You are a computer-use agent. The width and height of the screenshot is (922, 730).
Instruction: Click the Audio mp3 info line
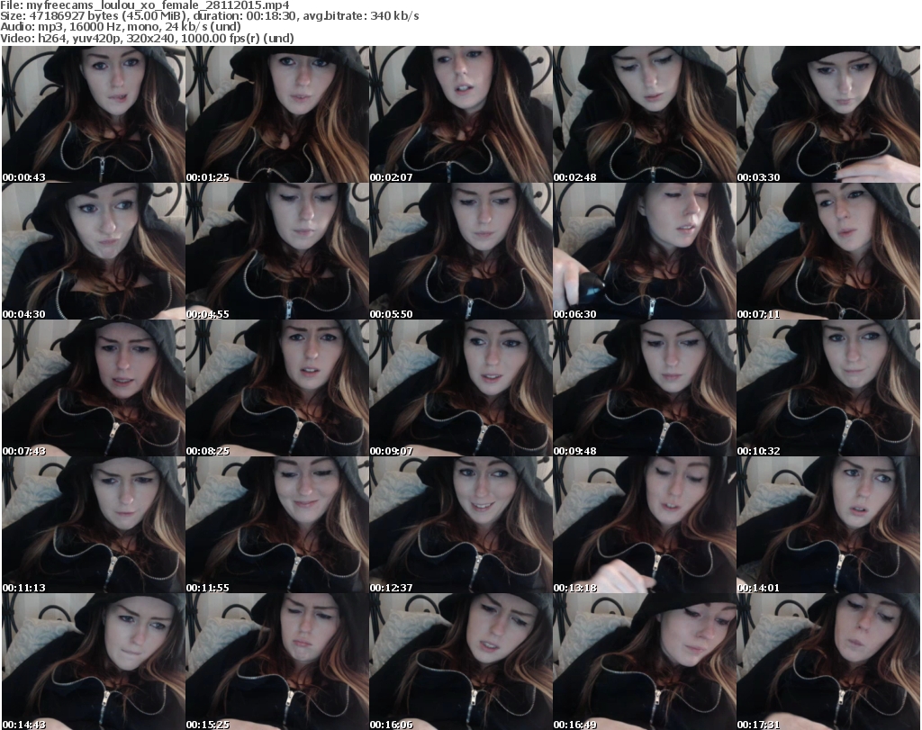click(x=121, y=27)
